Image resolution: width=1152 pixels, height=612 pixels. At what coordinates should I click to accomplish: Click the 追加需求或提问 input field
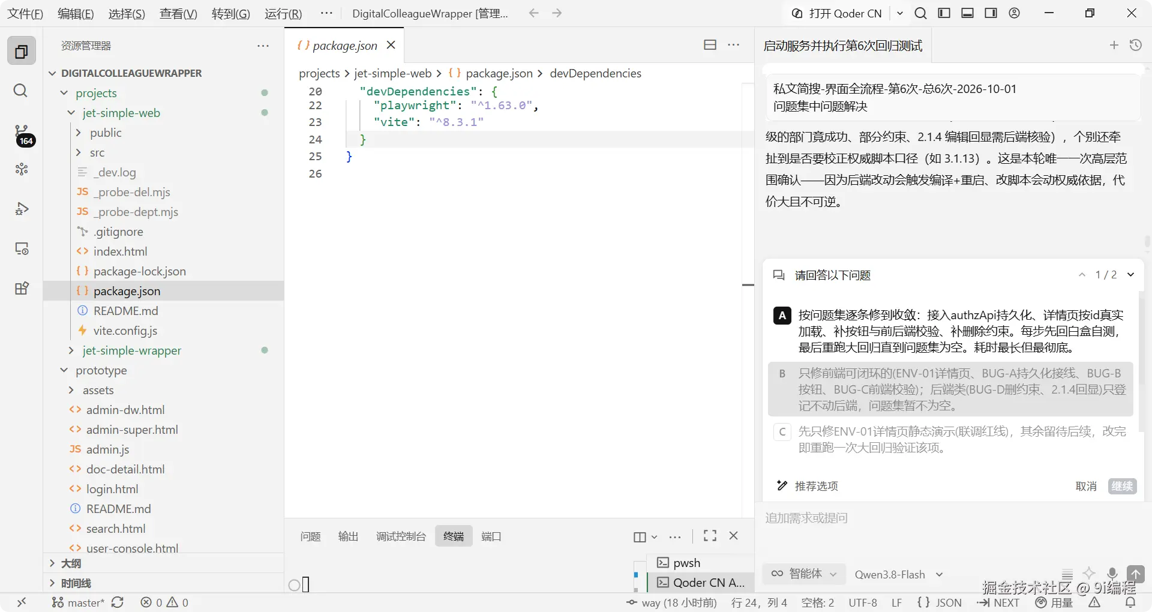click(953, 518)
